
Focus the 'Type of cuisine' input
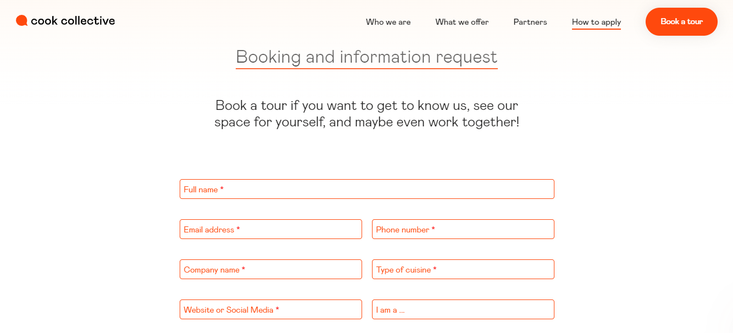tap(463, 269)
